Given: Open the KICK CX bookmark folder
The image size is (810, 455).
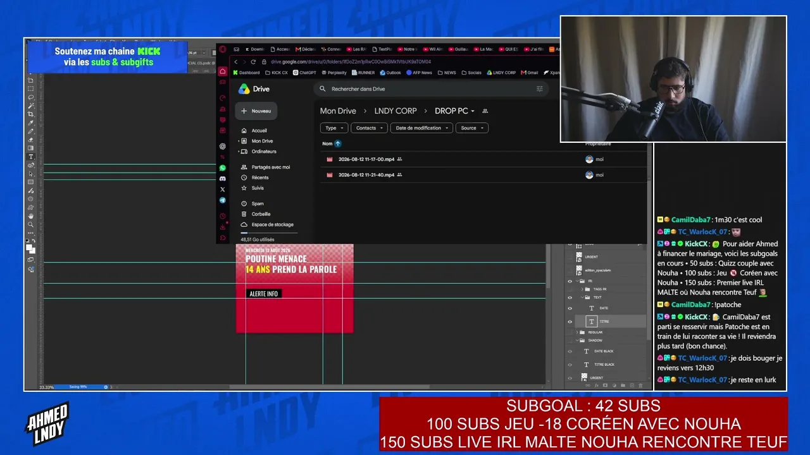Looking at the screenshot, I should tap(276, 73).
